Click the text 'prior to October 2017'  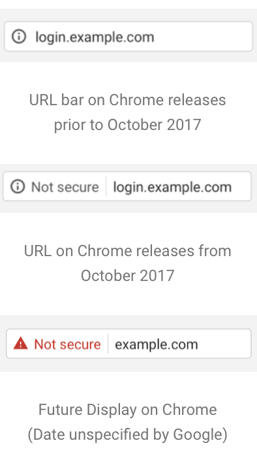(128, 125)
